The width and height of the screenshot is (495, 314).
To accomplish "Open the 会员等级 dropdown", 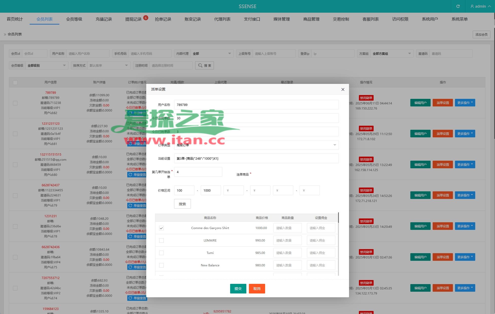I will pos(47,65).
